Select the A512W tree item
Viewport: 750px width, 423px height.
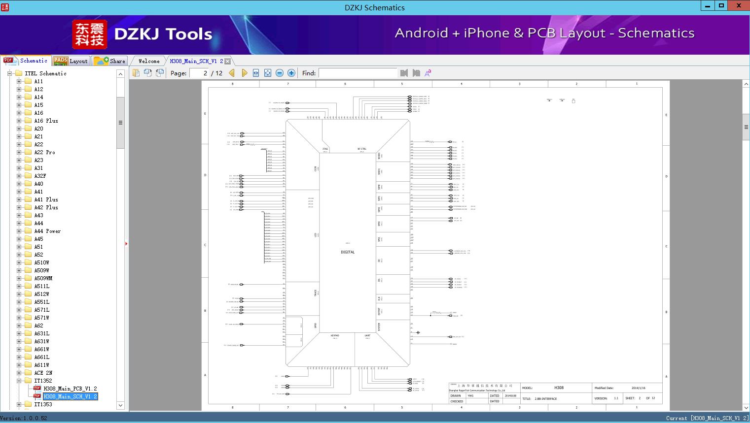42,294
